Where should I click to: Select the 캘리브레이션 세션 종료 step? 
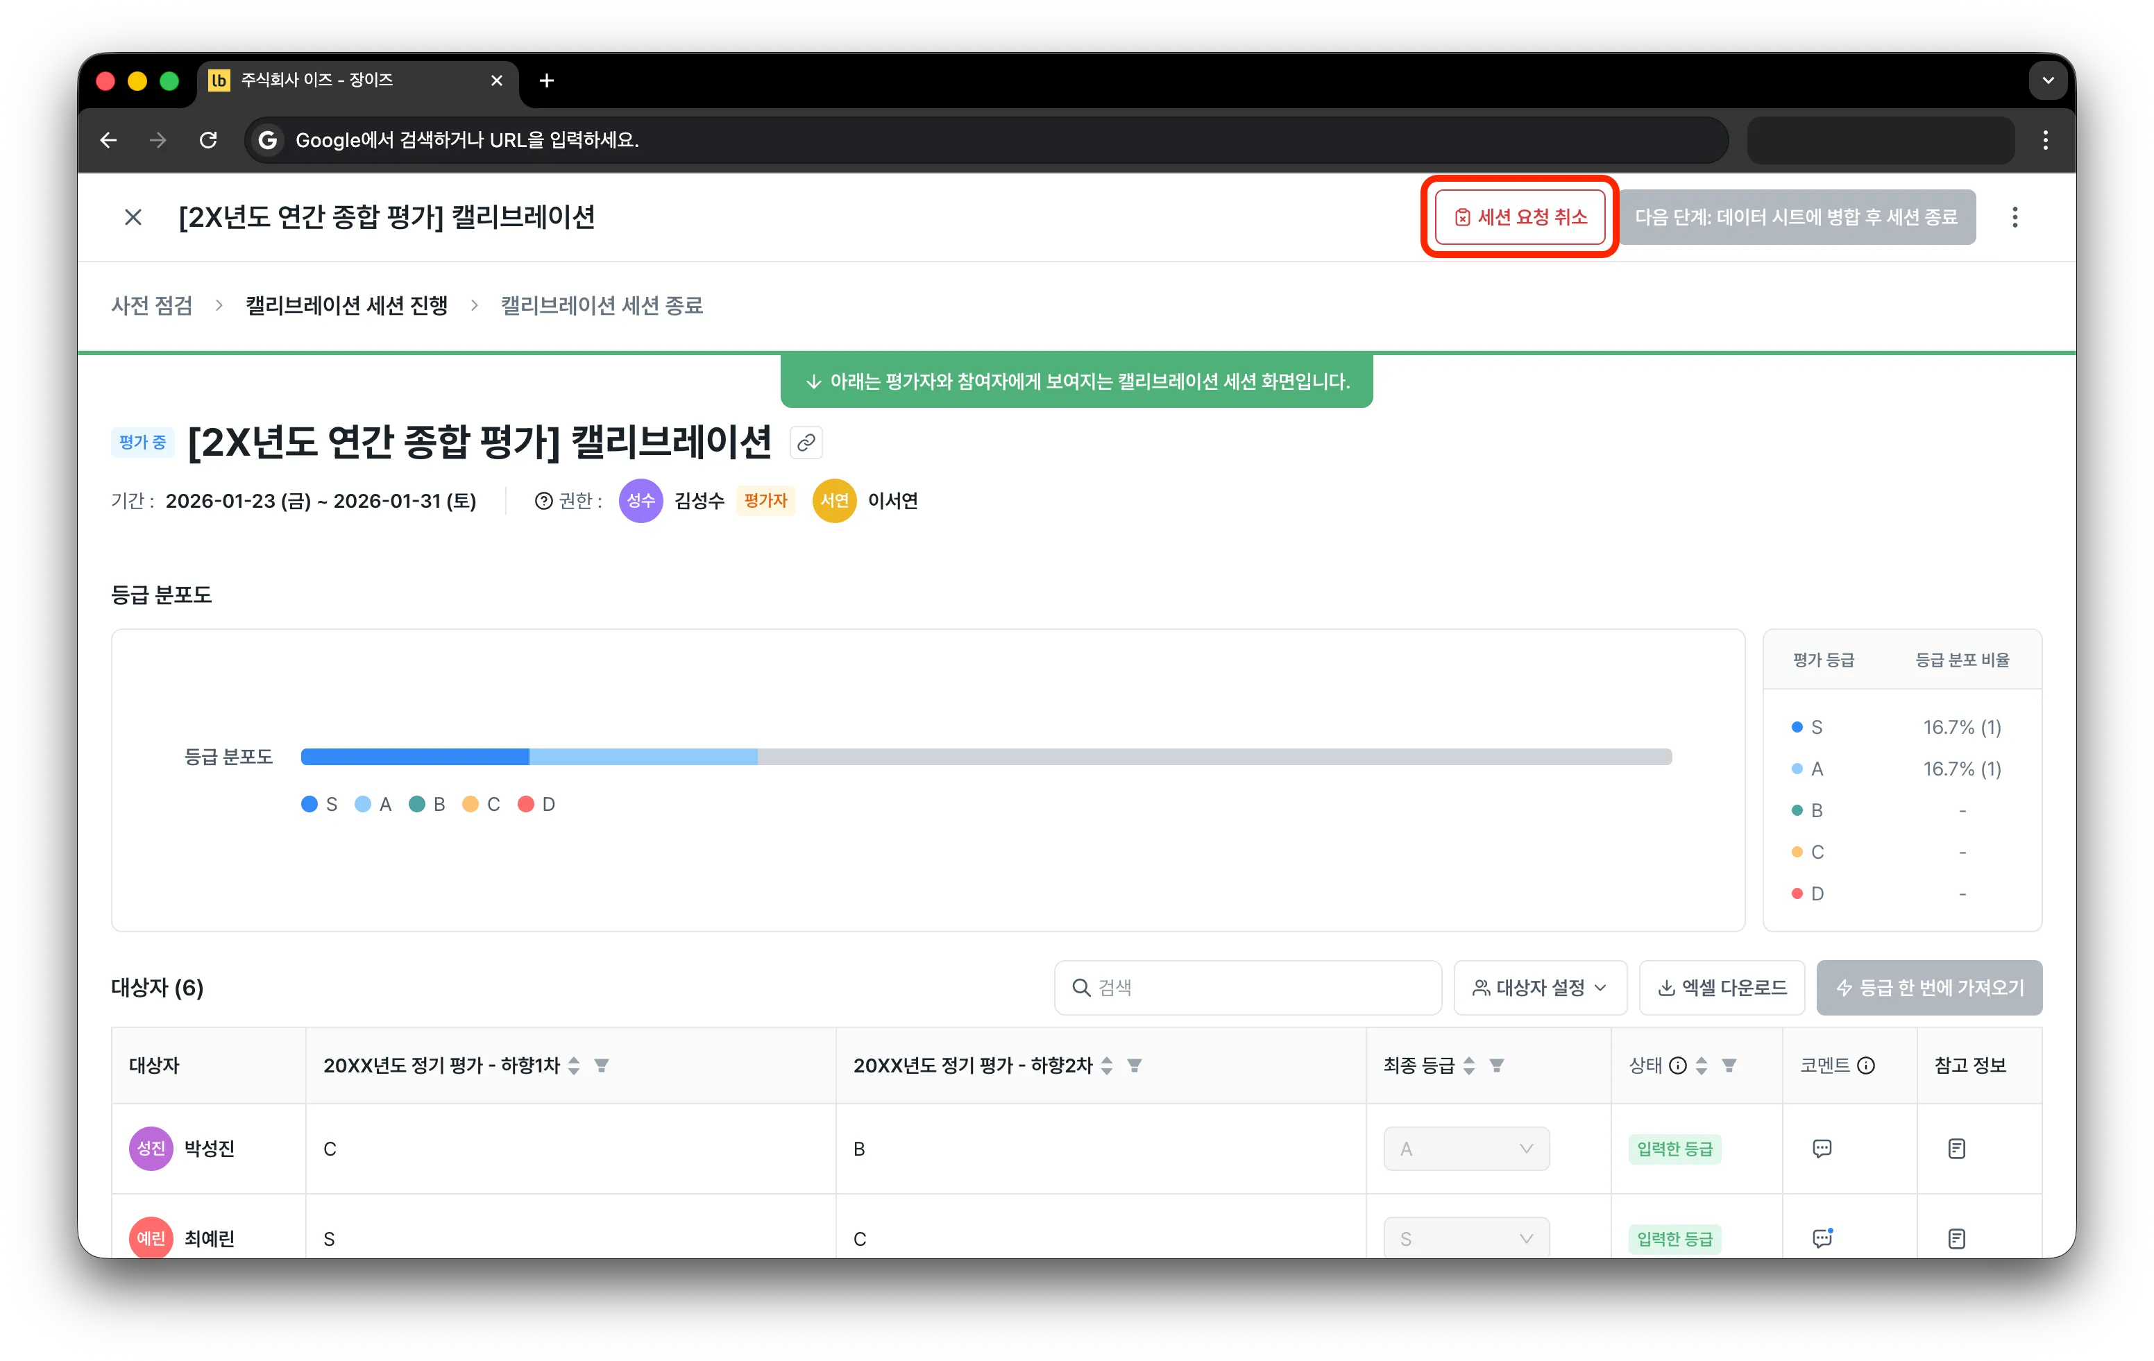pos(602,306)
